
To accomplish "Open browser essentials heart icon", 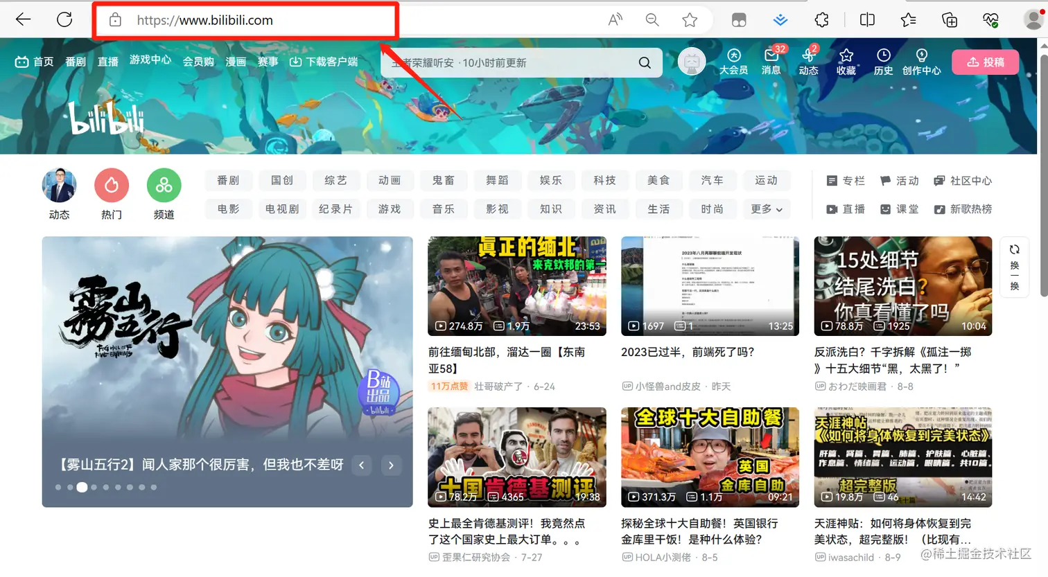I will [x=990, y=20].
